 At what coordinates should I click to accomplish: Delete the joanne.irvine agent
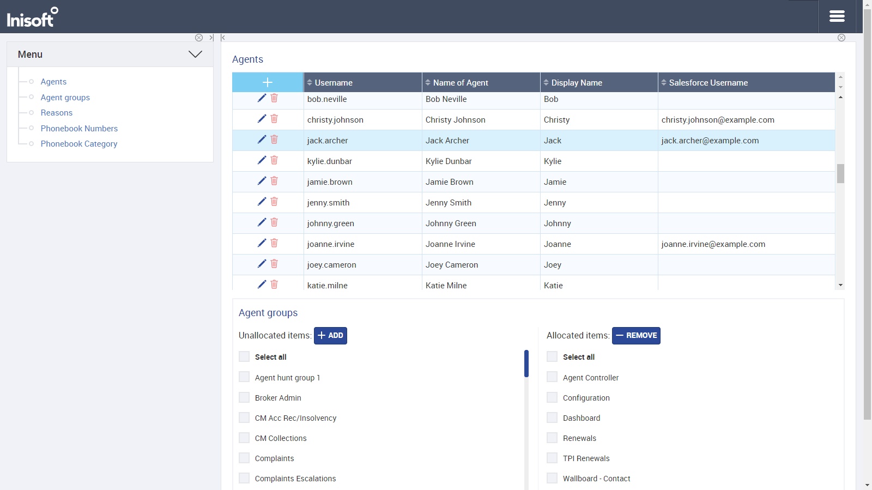point(274,243)
